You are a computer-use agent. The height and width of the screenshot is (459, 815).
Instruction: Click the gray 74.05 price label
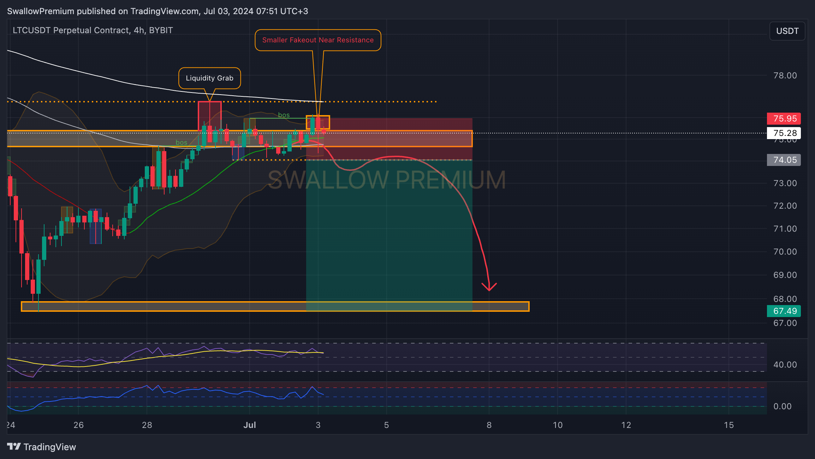tap(784, 160)
